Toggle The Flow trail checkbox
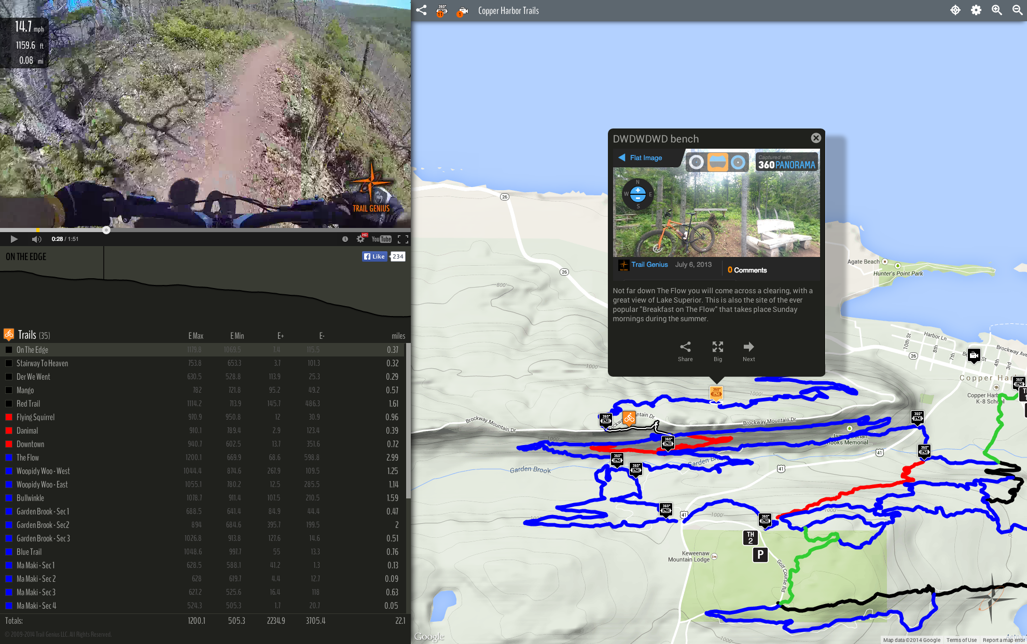The image size is (1027, 644). click(9, 457)
